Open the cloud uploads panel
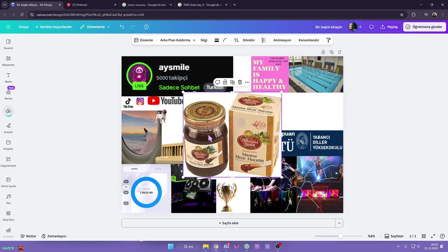 (x=8, y=111)
